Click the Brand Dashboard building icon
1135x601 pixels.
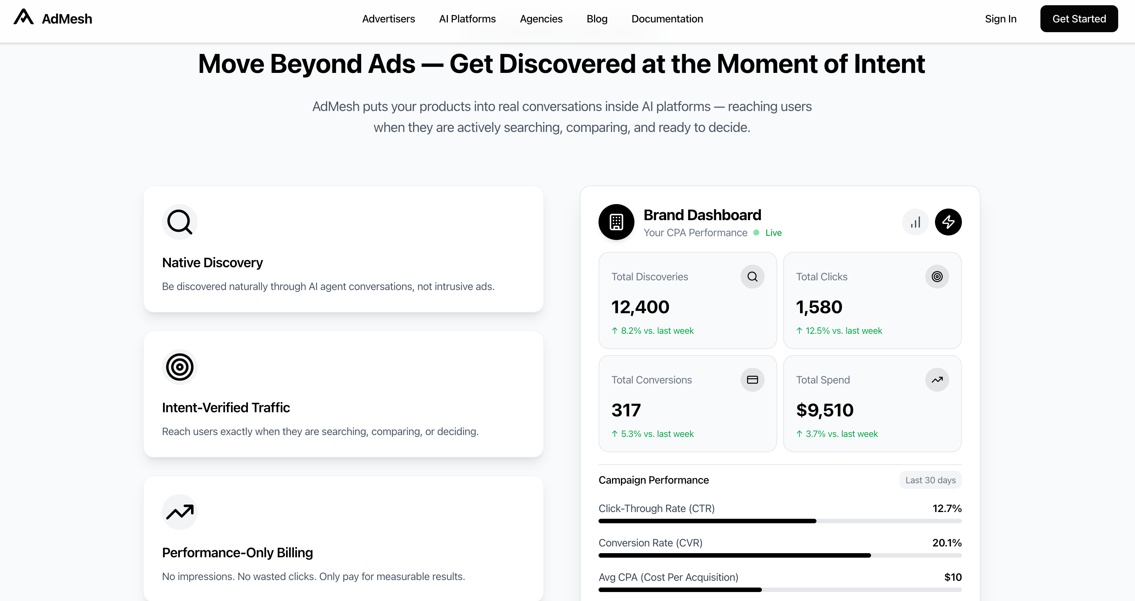pyautogui.click(x=616, y=222)
